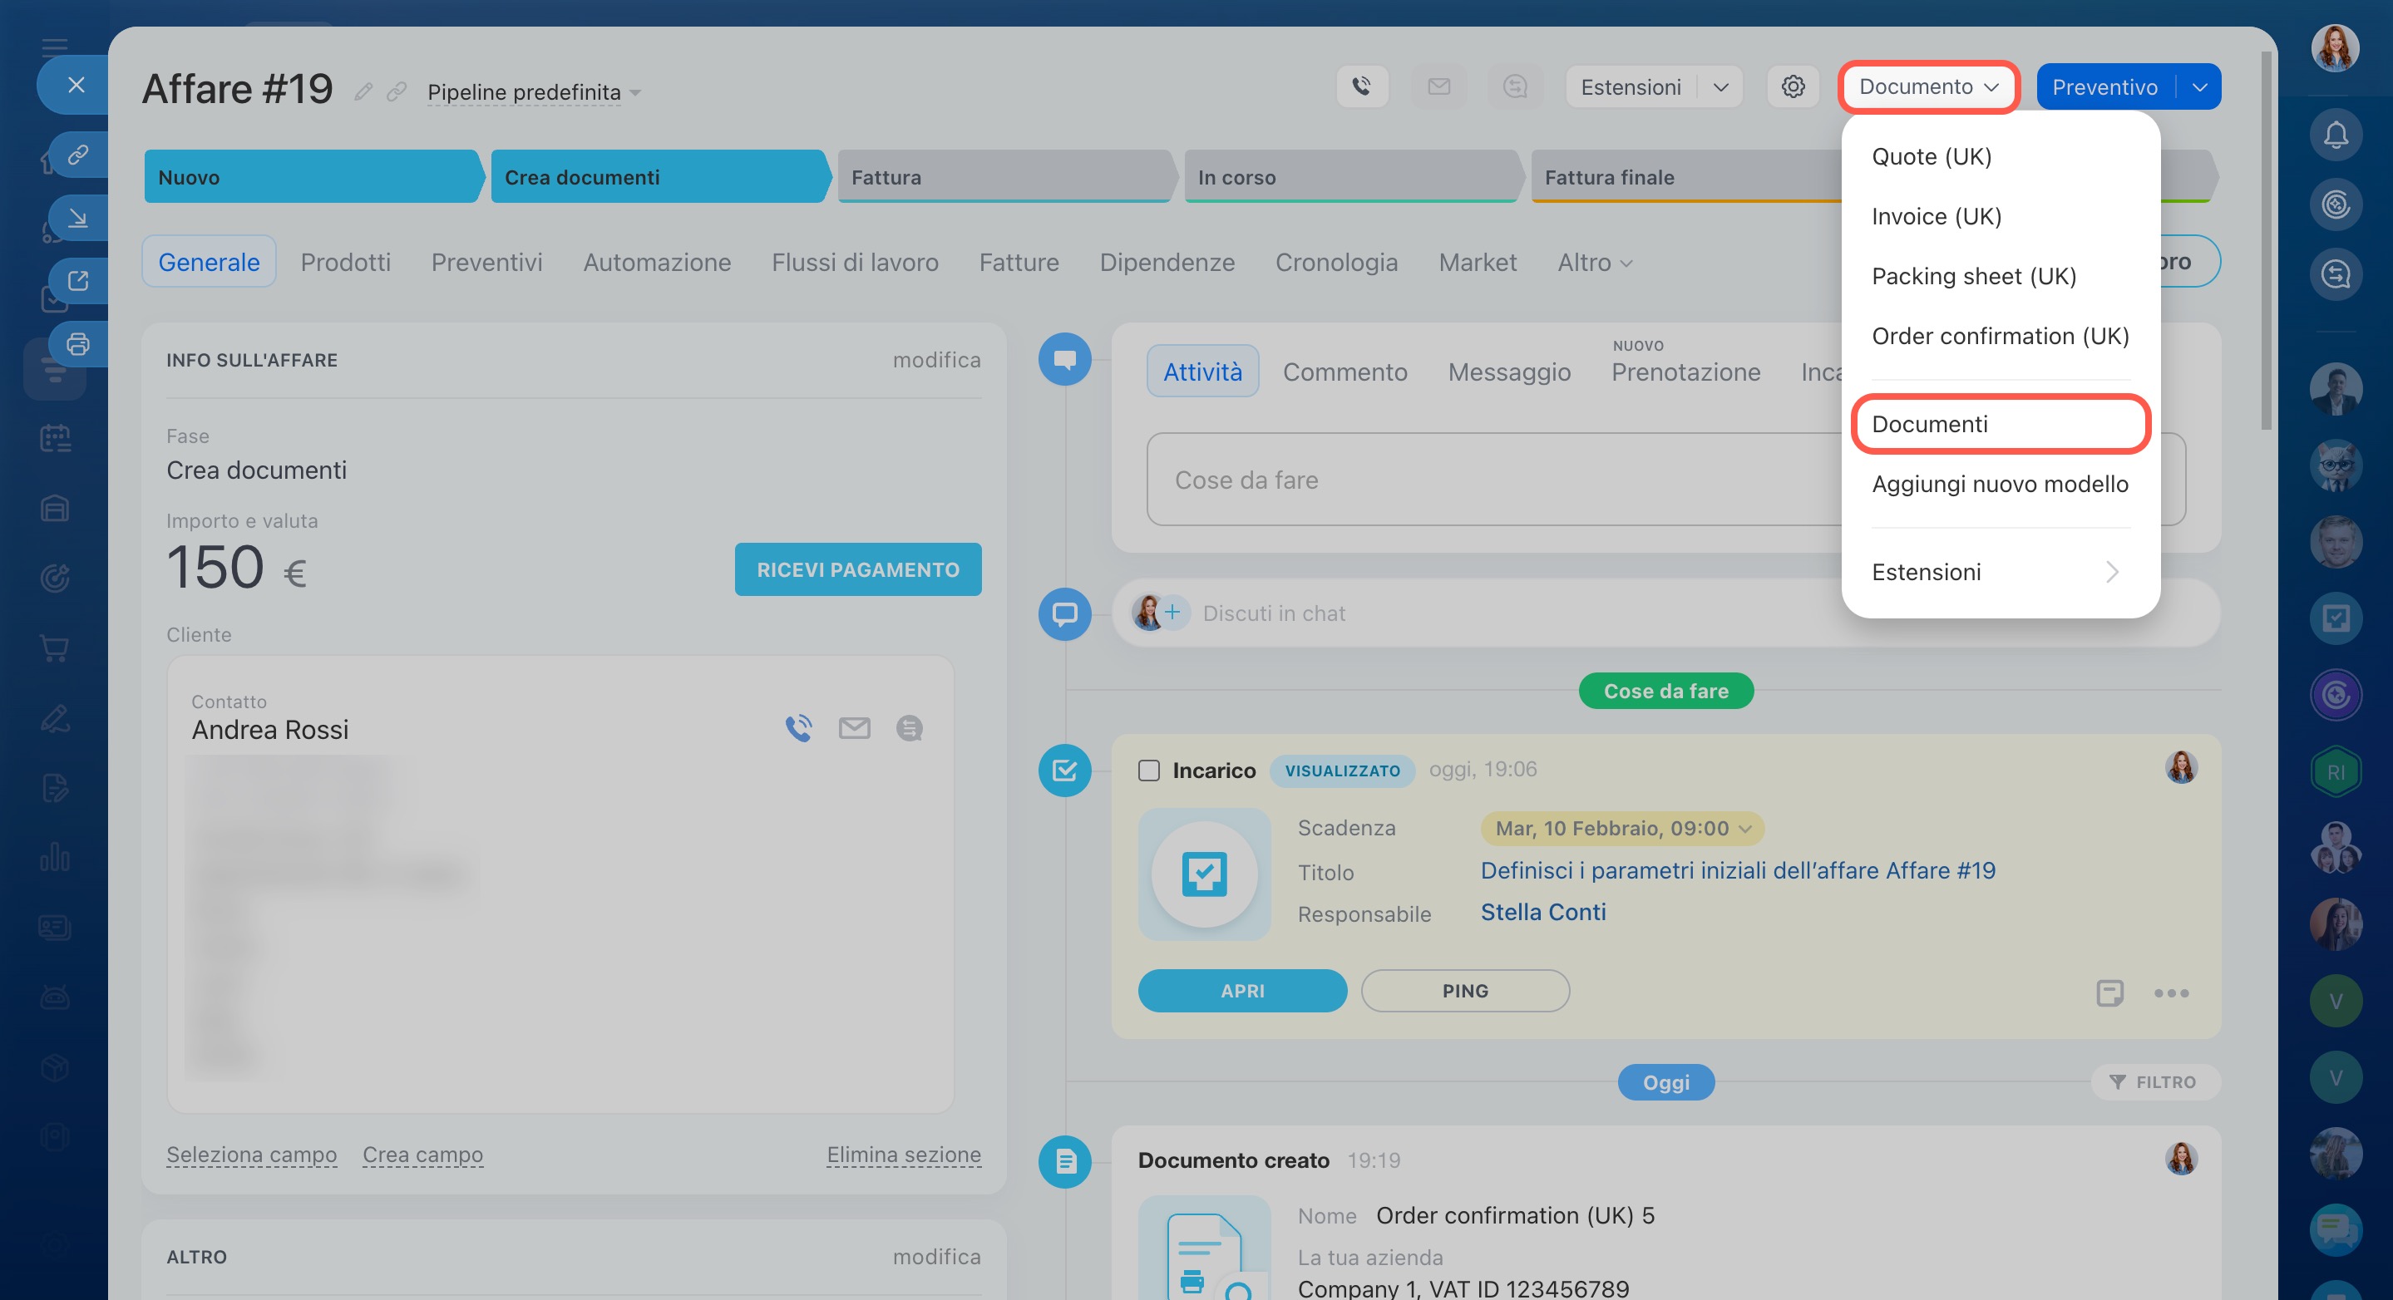This screenshot has width=2393, height=1300.
Task: Check the Incarico completion checkbox
Action: (x=1149, y=771)
